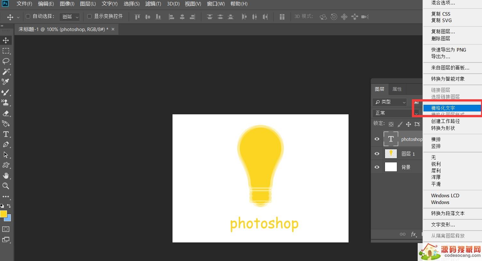This screenshot has height=261, width=482.
Task: Select the Path Selection tool
Action: [x=6, y=155]
